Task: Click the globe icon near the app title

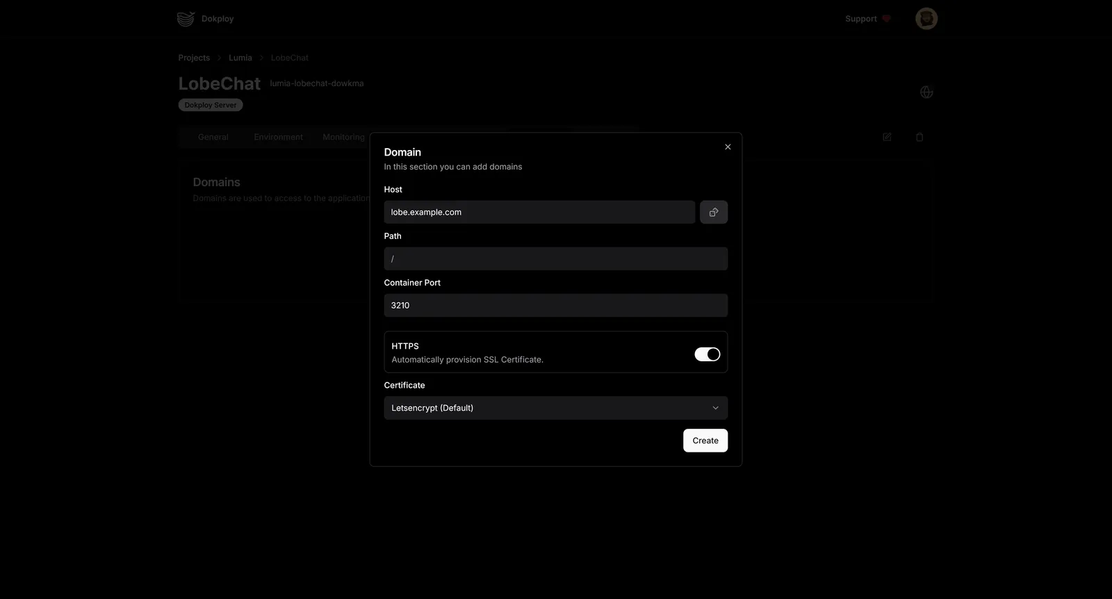Action: coord(926,92)
